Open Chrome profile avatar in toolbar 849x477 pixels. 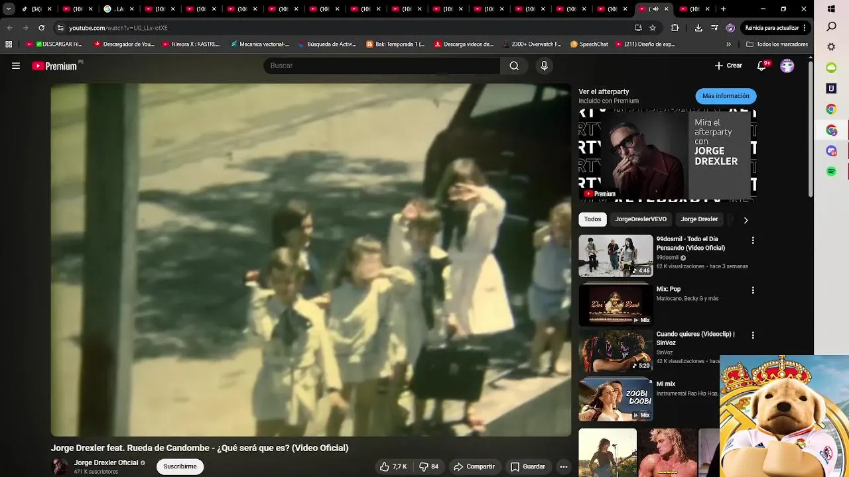point(730,28)
